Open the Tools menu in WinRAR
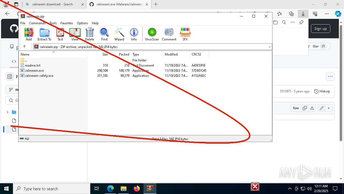The image size is (344, 194). click(x=53, y=23)
